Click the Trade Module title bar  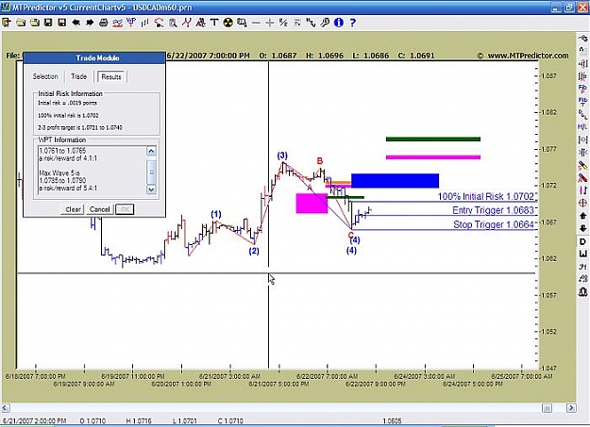pyautogui.click(x=94, y=57)
